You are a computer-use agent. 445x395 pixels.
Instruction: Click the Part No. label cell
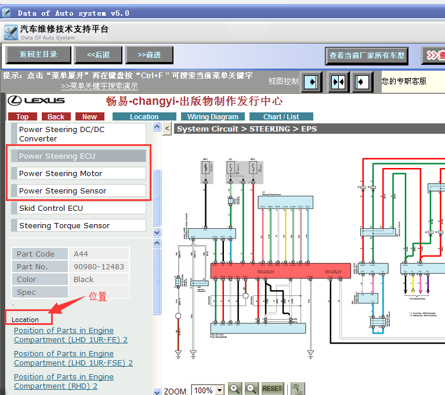click(x=39, y=266)
